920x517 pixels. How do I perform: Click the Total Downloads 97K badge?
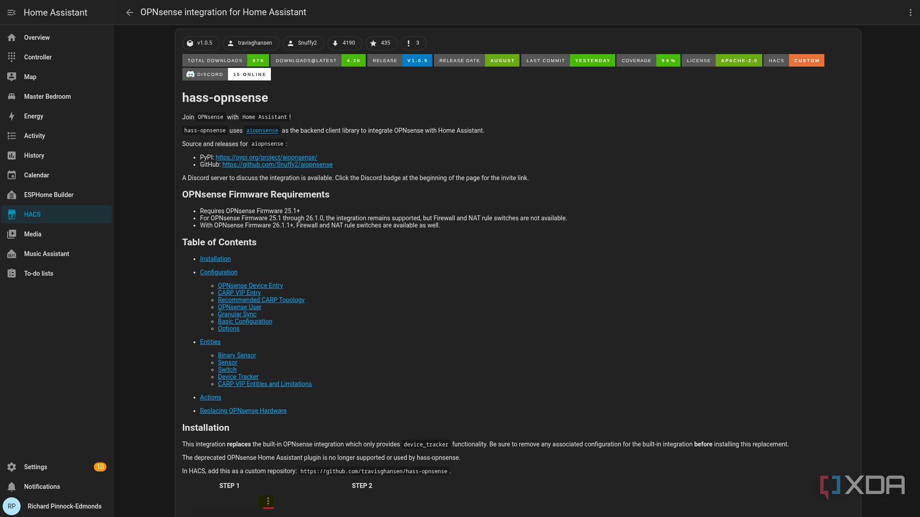[226, 60]
